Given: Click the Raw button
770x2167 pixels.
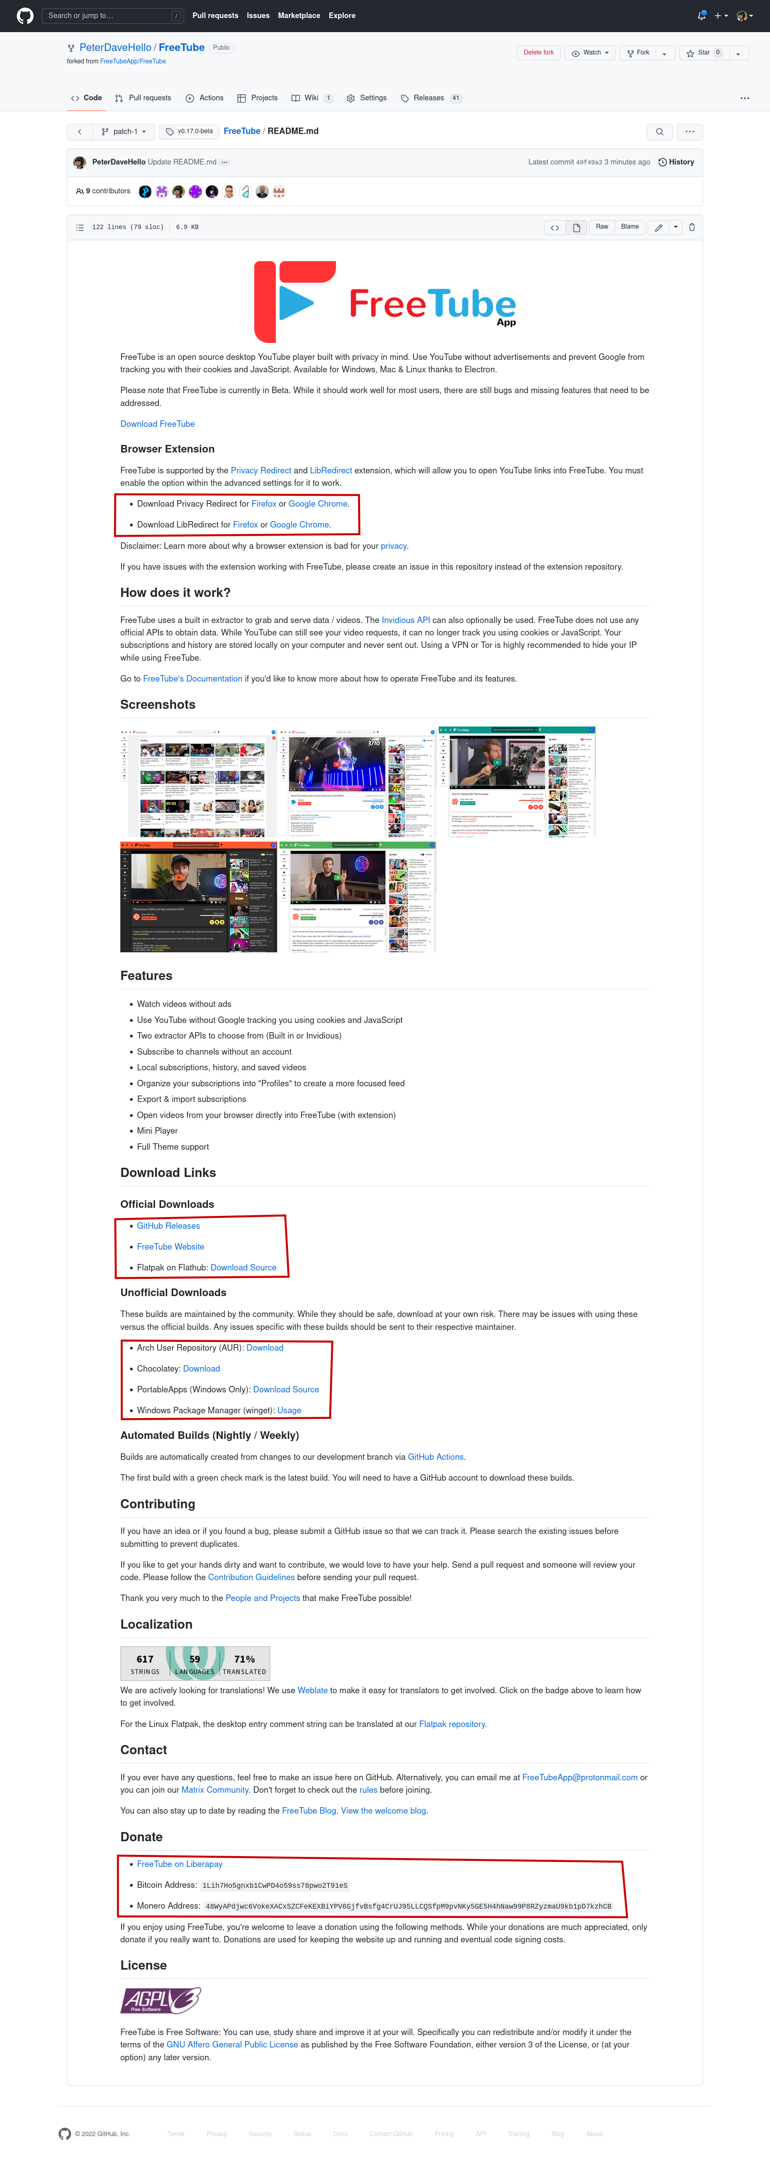Looking at the screenshot, I should point(602,227).
